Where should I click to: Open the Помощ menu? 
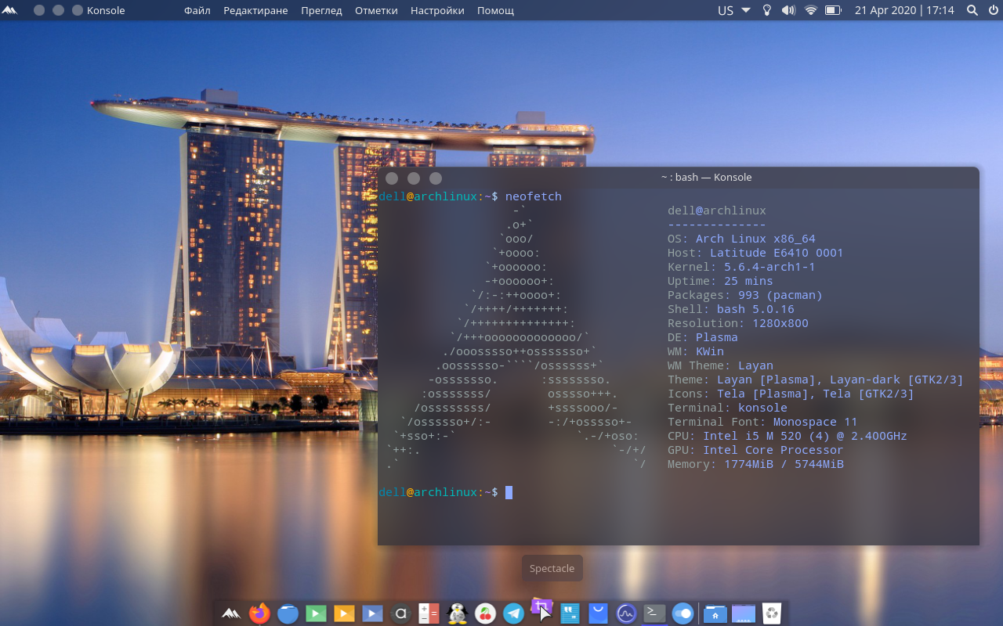click(x=496, y=10)
